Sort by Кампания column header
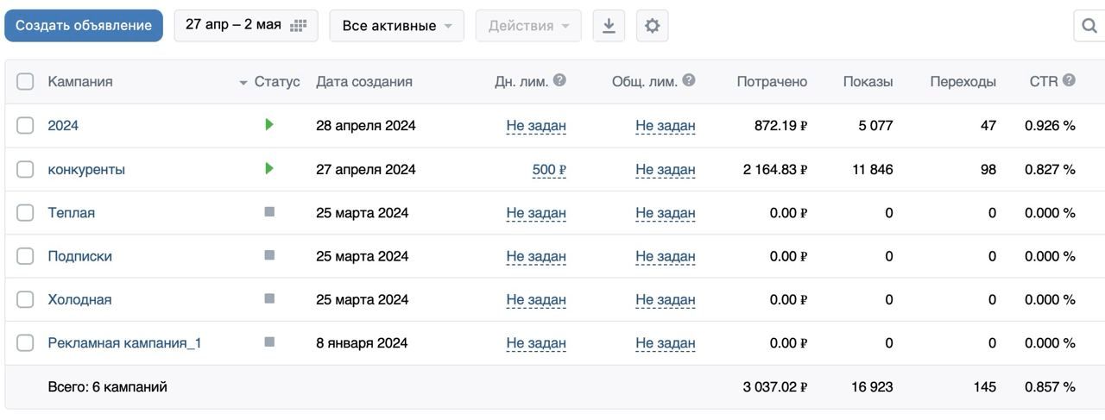This screenshot has width=1105, height=420. point(80,82)
